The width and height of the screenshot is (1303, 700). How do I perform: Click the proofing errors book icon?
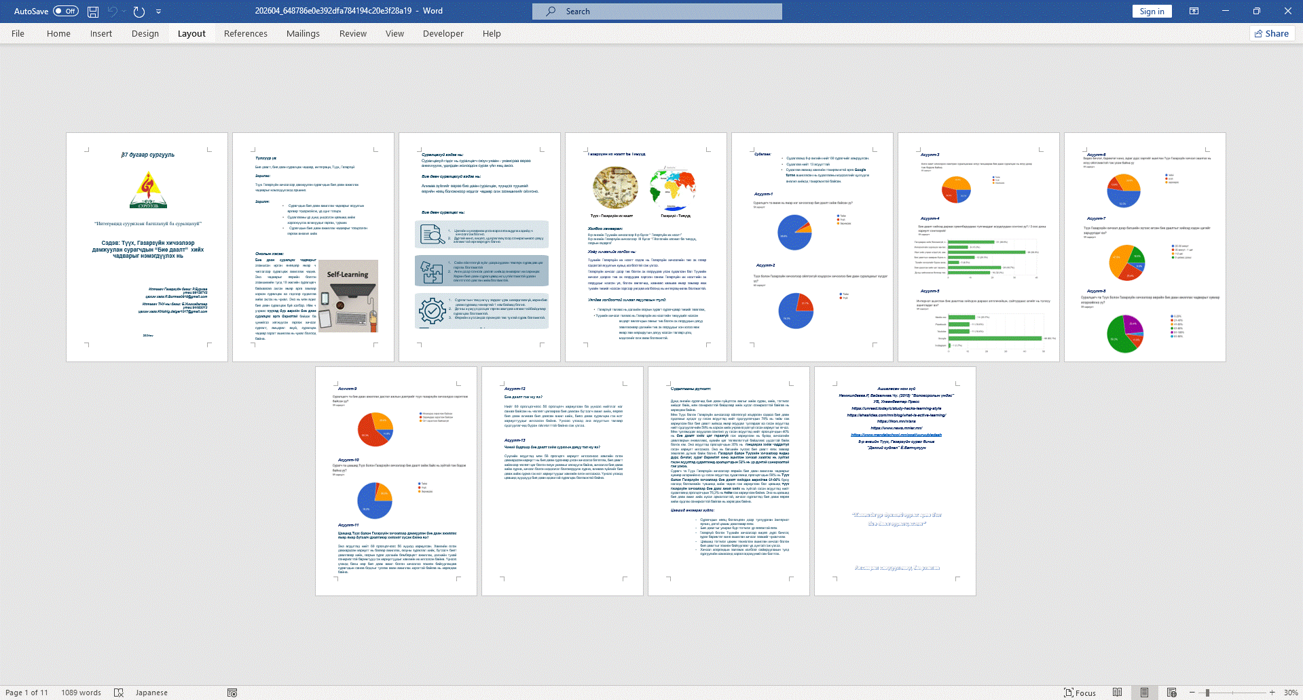[119, 693]
